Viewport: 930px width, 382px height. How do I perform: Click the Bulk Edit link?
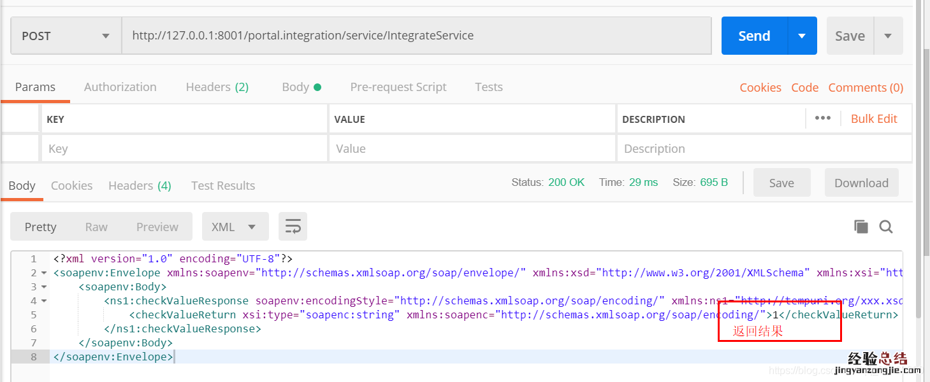873,118
